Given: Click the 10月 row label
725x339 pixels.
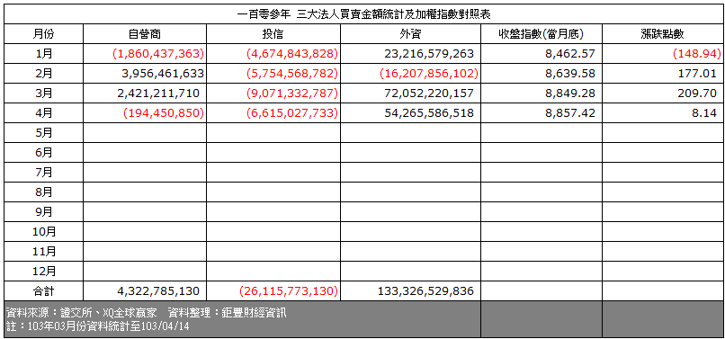Looking at the screenshot, I should [x=43, y=232].
